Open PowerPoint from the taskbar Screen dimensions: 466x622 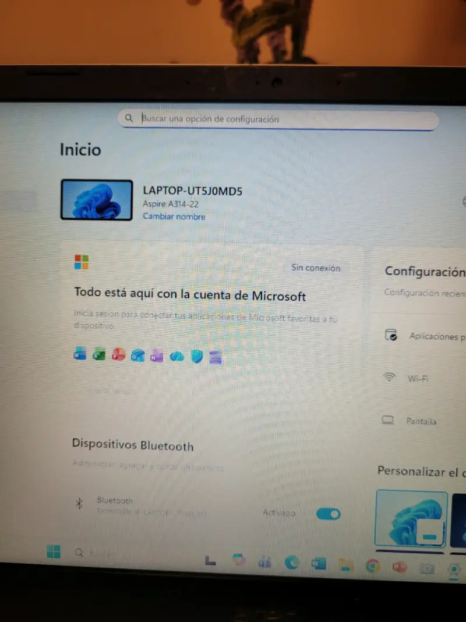click(400, 567)
